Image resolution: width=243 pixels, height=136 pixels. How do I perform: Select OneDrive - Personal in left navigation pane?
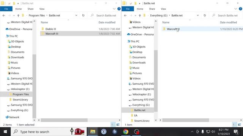[x=19, y=29]
